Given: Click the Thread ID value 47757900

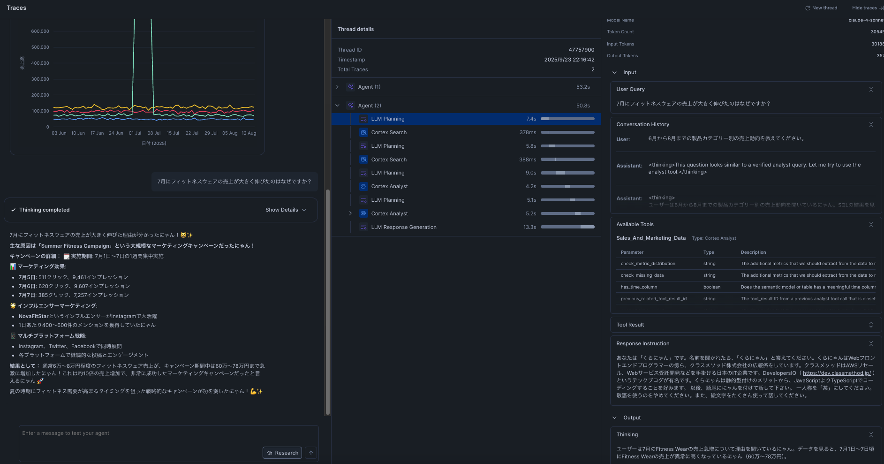Looking at the screenshot, I should click(582, 50).
